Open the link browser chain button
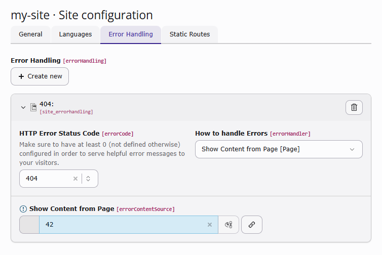The image size is (382, 255). (x=252, y=225)
